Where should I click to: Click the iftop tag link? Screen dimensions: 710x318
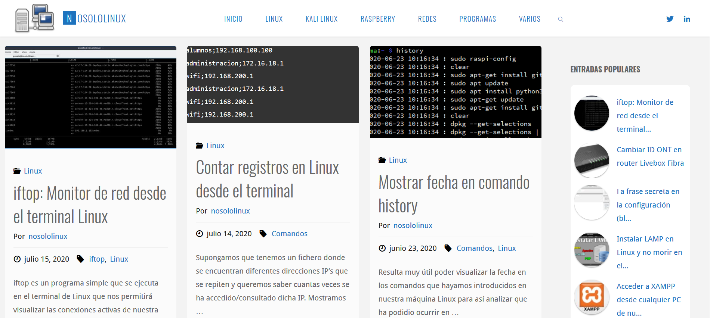coord(97,259)
